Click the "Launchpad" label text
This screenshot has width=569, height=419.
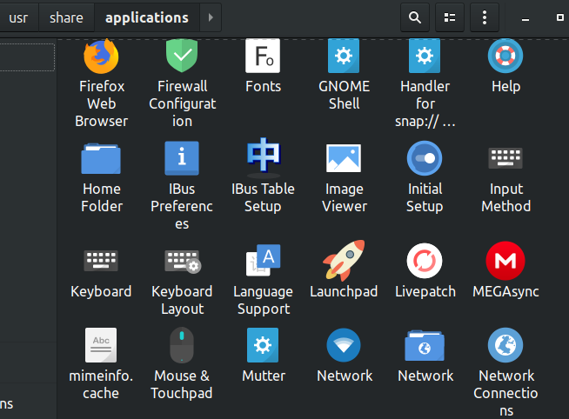click(x=344, y=292)
